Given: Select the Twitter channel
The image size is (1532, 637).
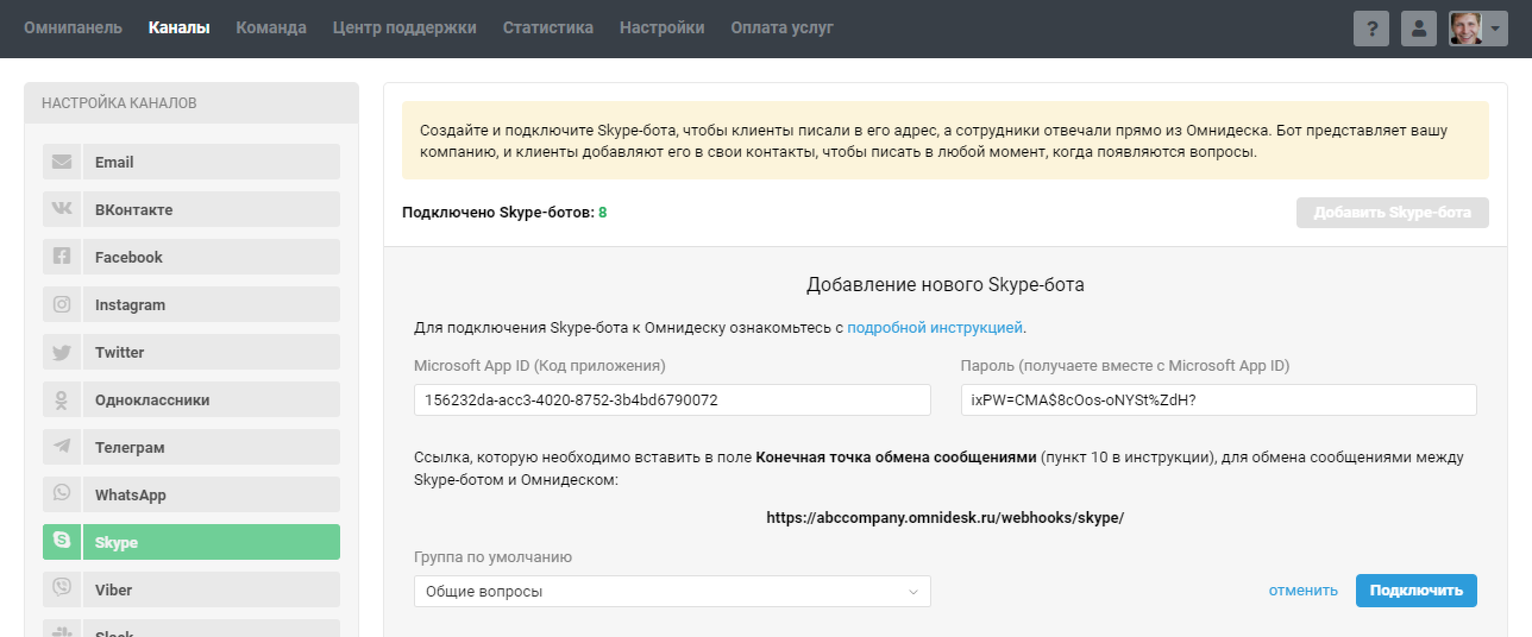Looking at the screenshot, I should coord(211,352).
